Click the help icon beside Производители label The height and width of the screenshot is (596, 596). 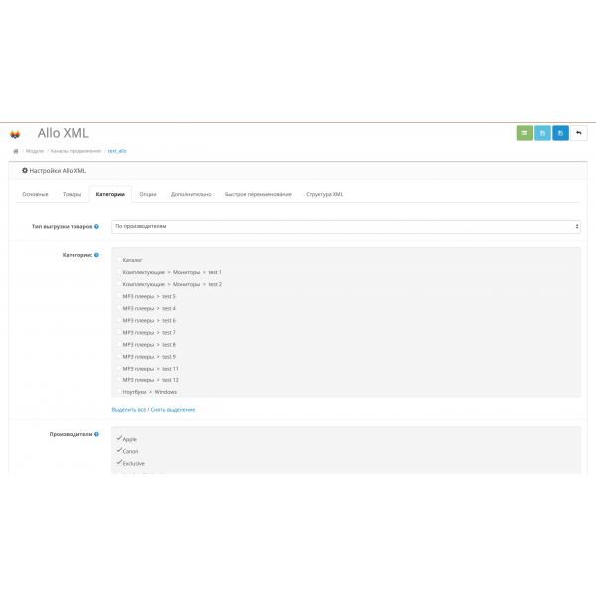point(96,434)
